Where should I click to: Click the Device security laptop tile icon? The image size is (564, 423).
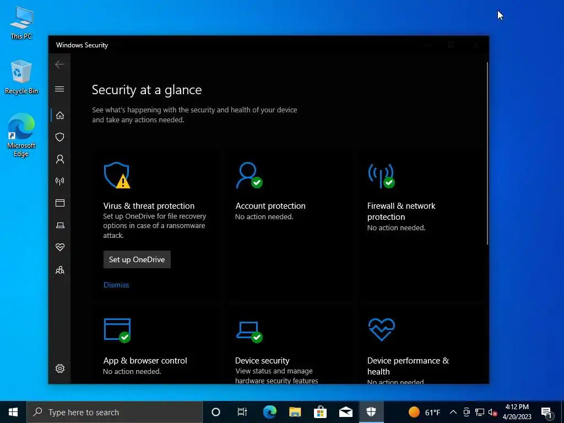(x=250, y=332)
